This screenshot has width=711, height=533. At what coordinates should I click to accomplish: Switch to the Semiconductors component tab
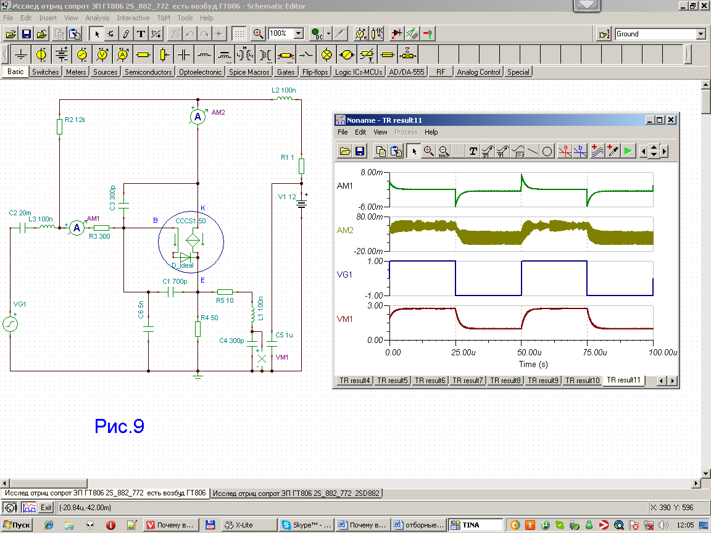[x=148, y=72]
